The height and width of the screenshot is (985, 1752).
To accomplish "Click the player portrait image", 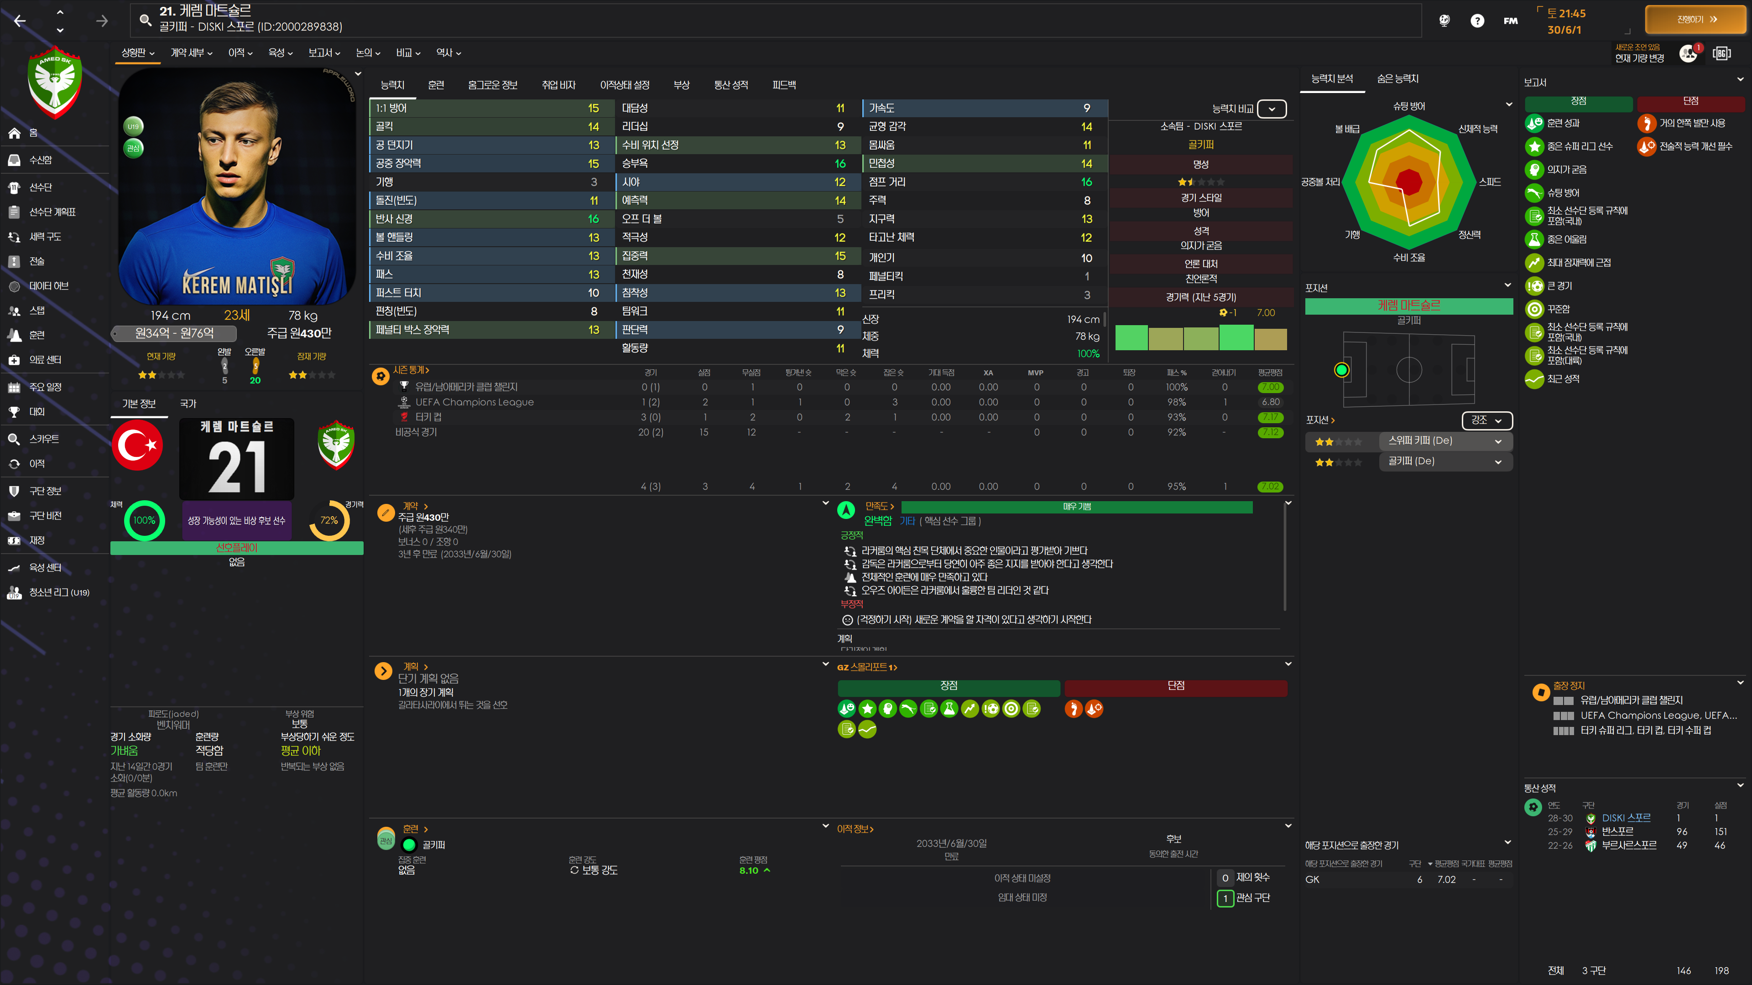I will coord(237,187).
